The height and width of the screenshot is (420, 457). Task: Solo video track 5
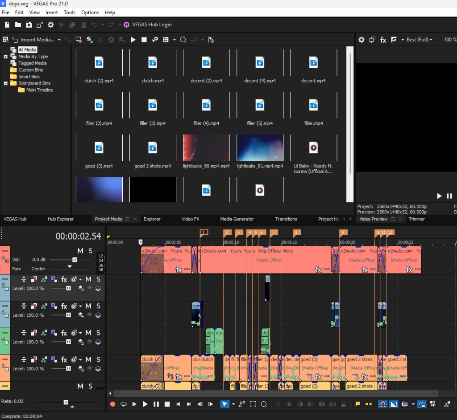pyautogui.click(x=99, y=333)
